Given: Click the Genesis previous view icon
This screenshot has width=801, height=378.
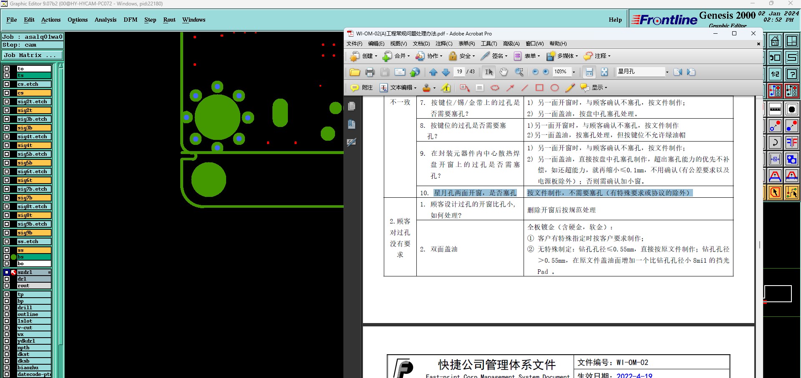Looking at the screenshot, I should [x=775, y=57].
